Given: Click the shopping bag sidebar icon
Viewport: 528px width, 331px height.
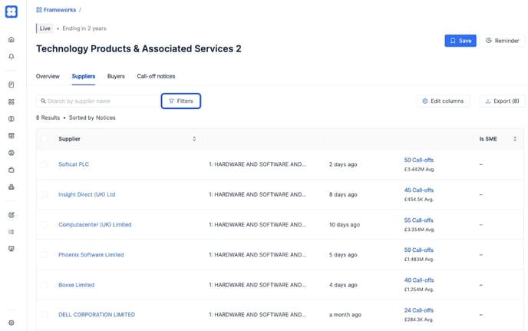Looking at the screenshot, I should pyautogui.click(x=11, y=170).
